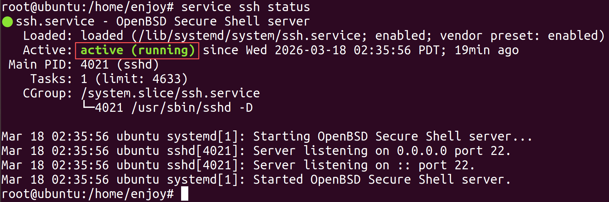Click the '/usr/sbin/sshd -D' process text
The width and height of the screenshot is (609, 202).
click(x=192, y=108)
